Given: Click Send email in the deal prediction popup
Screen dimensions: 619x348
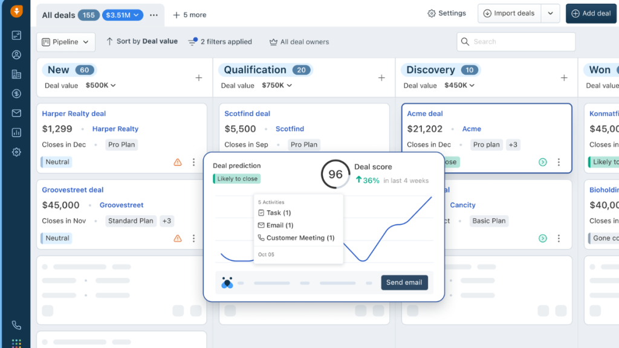Looking at the screenshot, I should click(404, 282).
